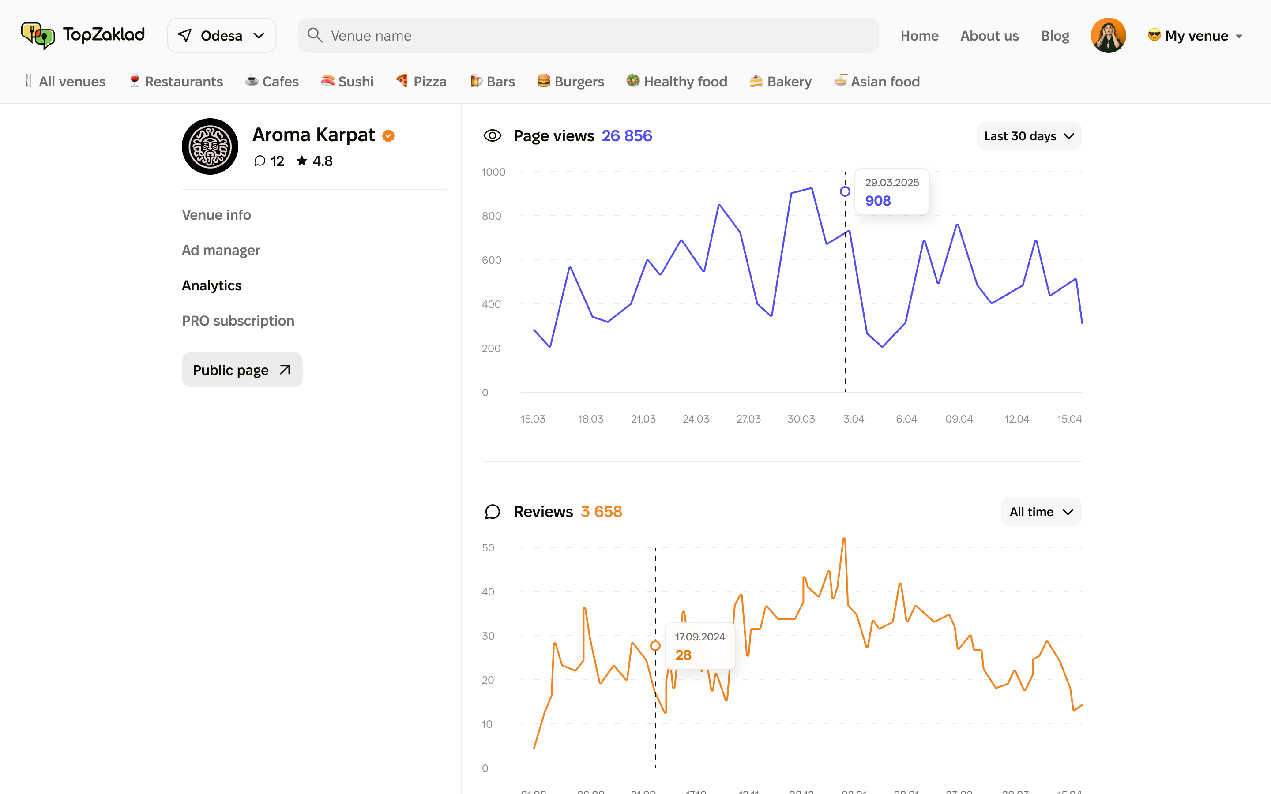This screenshot has width=1271, height=794.
Task: Select the Bakery category
Action: (756, 82)
